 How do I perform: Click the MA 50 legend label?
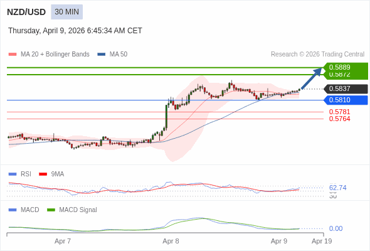tap(119, 55)
